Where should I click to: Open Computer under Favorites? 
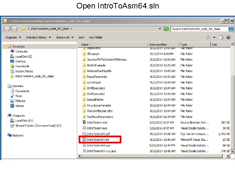coord(22,51)
